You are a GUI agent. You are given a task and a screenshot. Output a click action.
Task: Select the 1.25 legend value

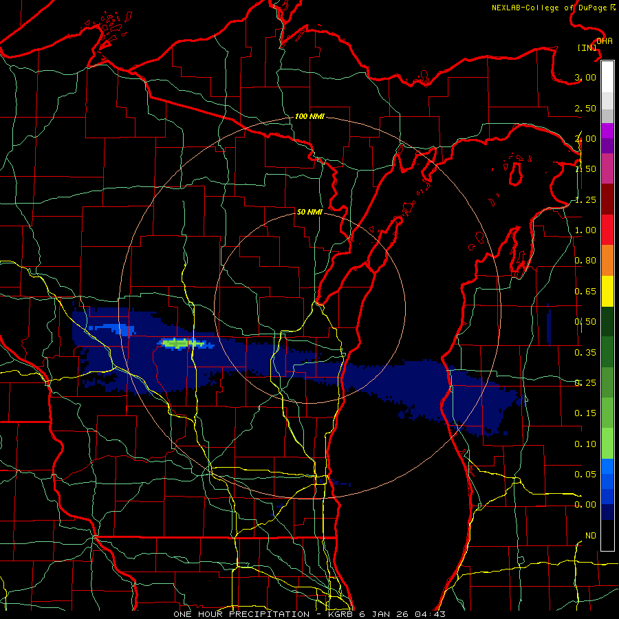tap(585, 199)
